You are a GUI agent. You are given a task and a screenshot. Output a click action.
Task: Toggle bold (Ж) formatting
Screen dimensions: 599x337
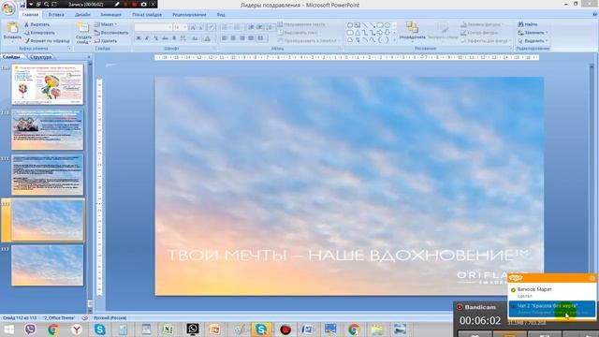pyautogui.click(x=139, y=38)
